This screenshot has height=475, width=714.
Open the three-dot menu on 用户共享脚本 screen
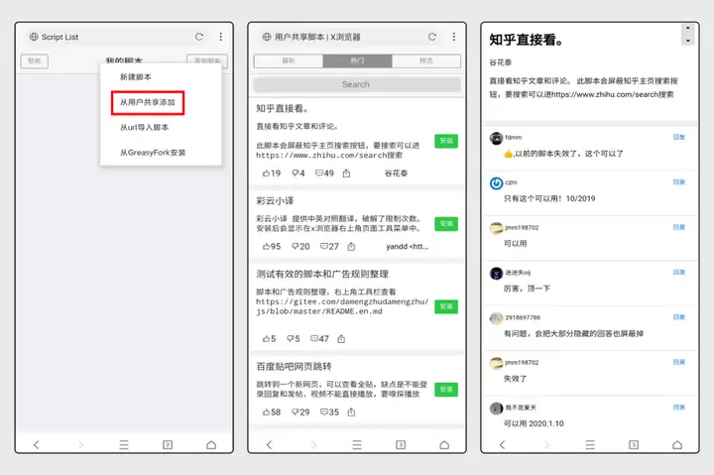[x=454, y=37]
